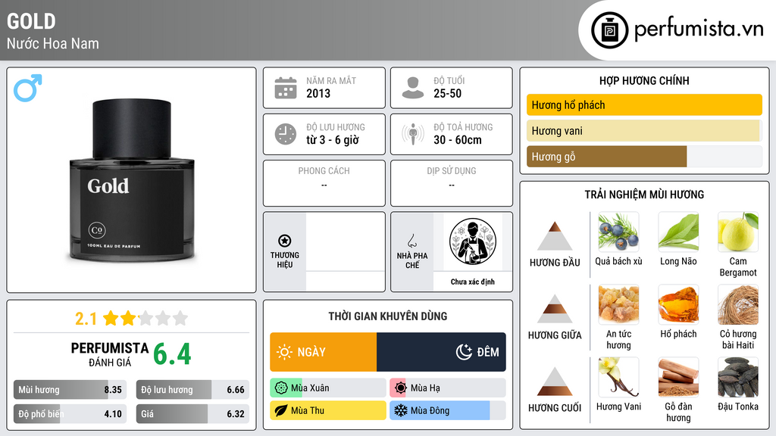Click the Độ lưu hương 6.66 score bar
The image size is (776, 436).
coord(192,390)
